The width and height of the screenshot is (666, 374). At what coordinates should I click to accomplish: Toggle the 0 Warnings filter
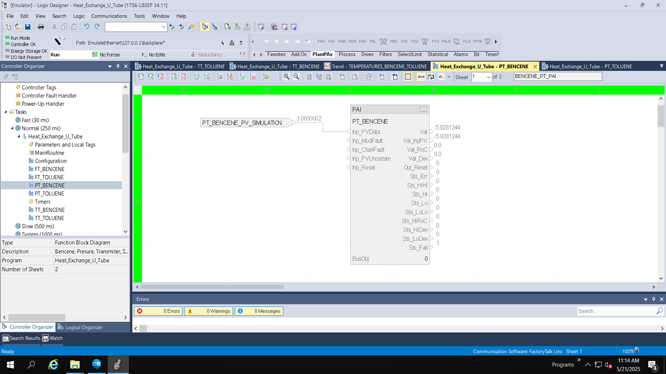(209, 311)
